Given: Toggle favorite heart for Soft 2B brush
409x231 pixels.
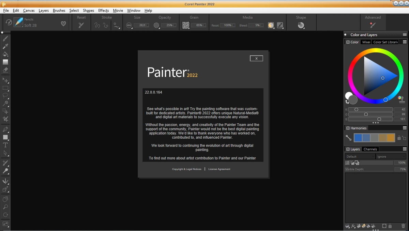Looking at the screenshot, I should 63,24.
